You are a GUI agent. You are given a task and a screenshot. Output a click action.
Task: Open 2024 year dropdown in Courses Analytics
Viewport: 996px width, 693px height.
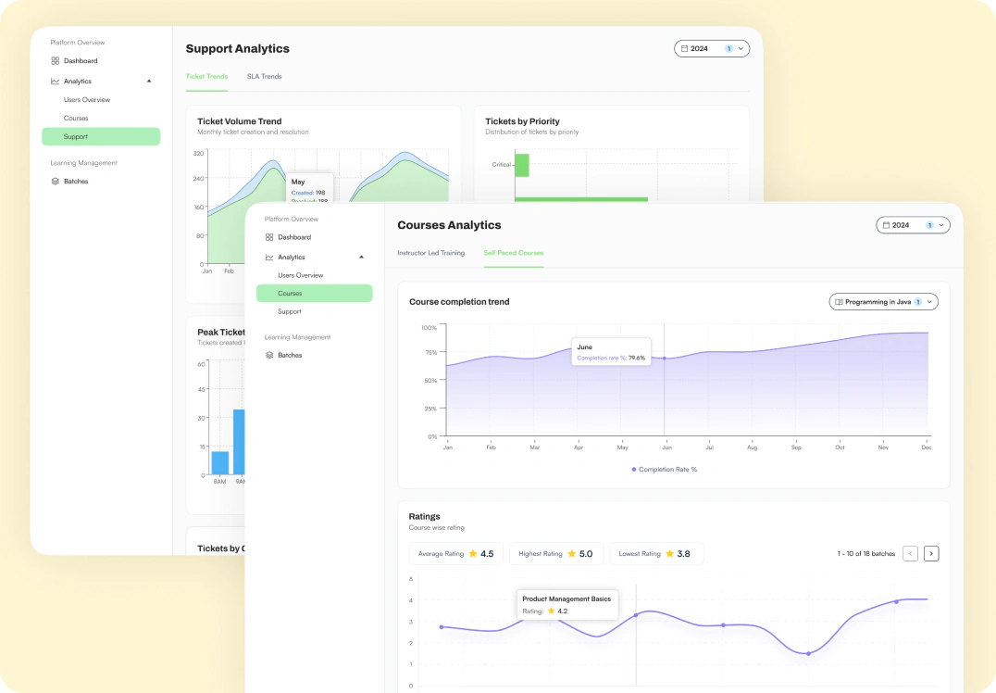click(x=913, y=225)
